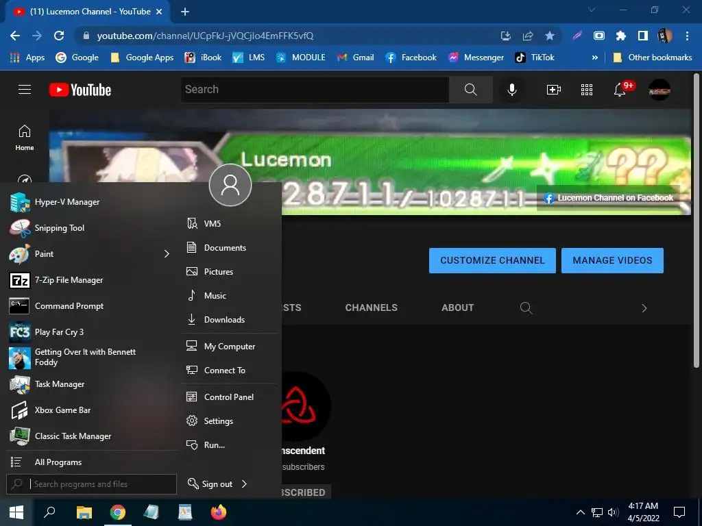Image resolution: width=702 pixels, height=526 pixels.
Task: Expand the Sign out options arrow
Action: coord(244,484)
